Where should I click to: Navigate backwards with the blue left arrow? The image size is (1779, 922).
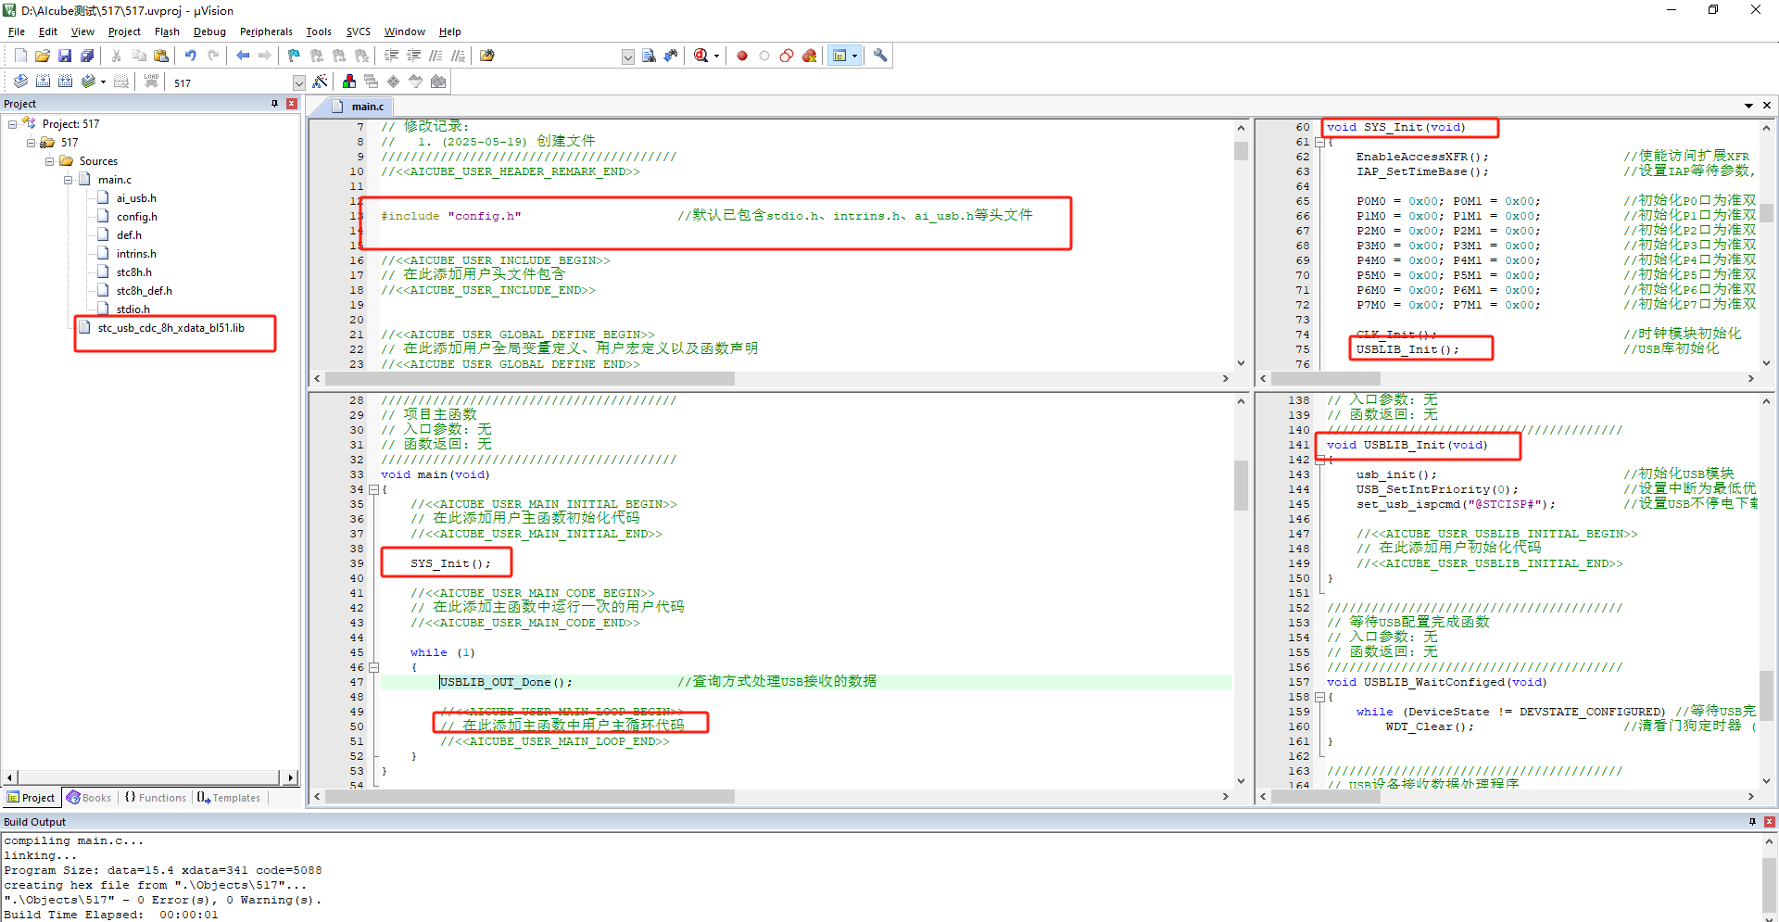coord(243,56)
